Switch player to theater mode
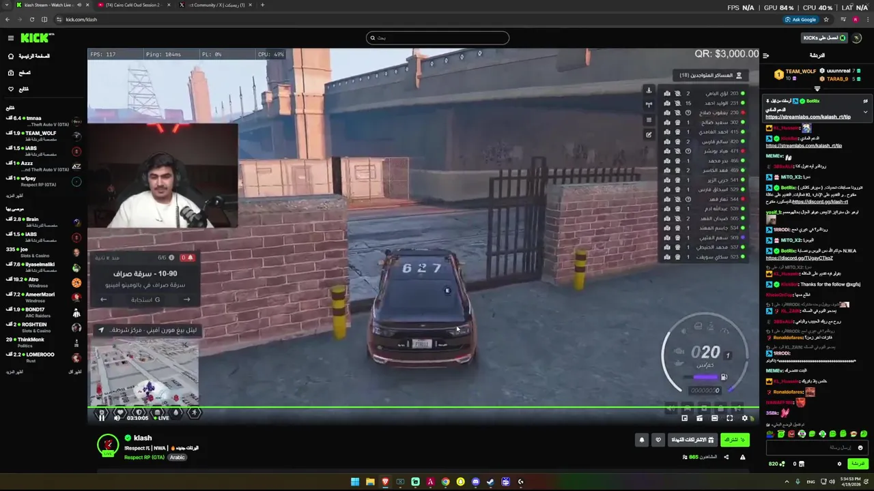This screenshot has height=491, width=874. click(x=714, y=418)
